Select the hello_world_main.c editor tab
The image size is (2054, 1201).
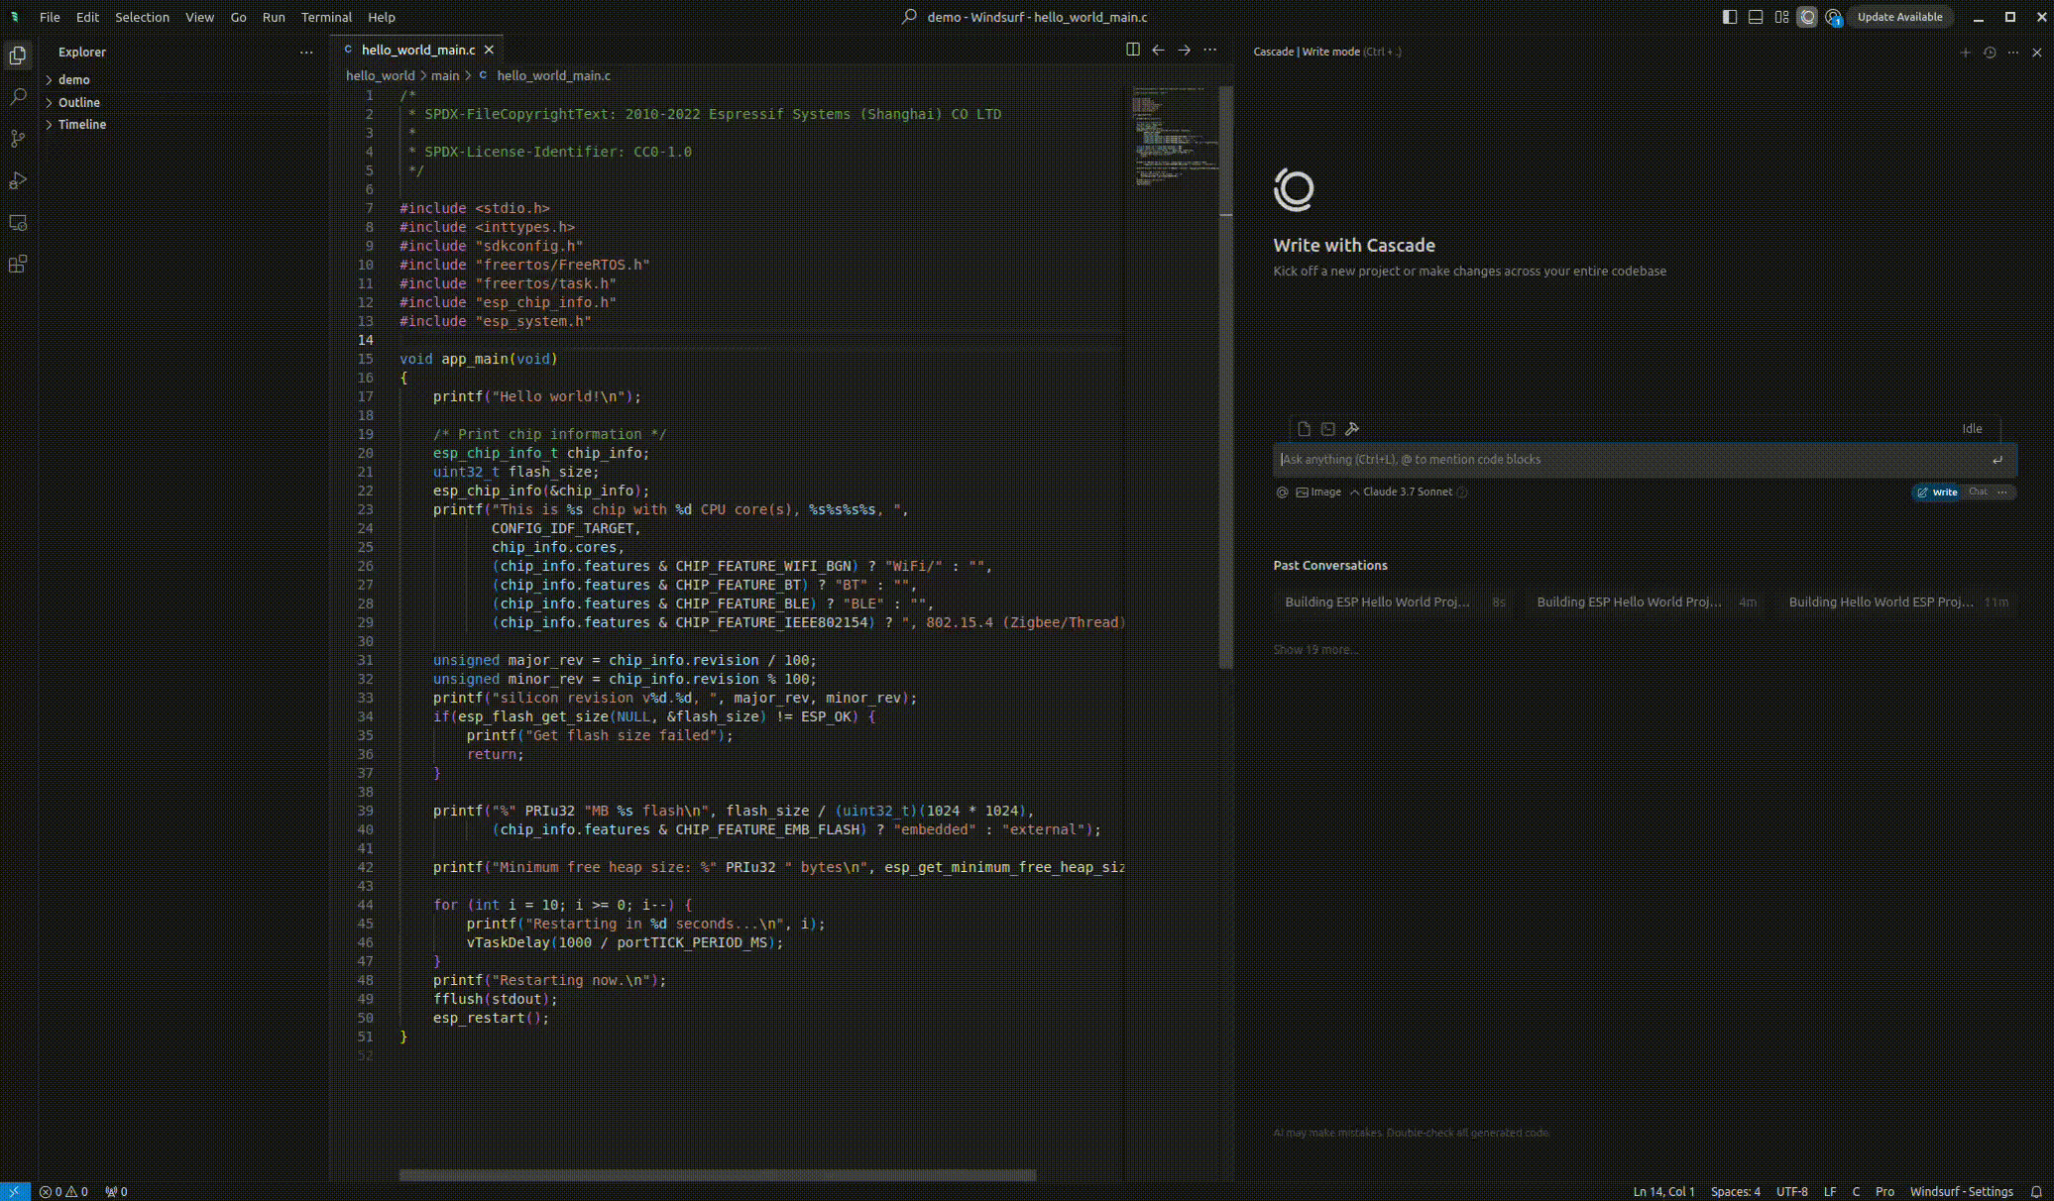pyautogui.click(x=417, y=50)
